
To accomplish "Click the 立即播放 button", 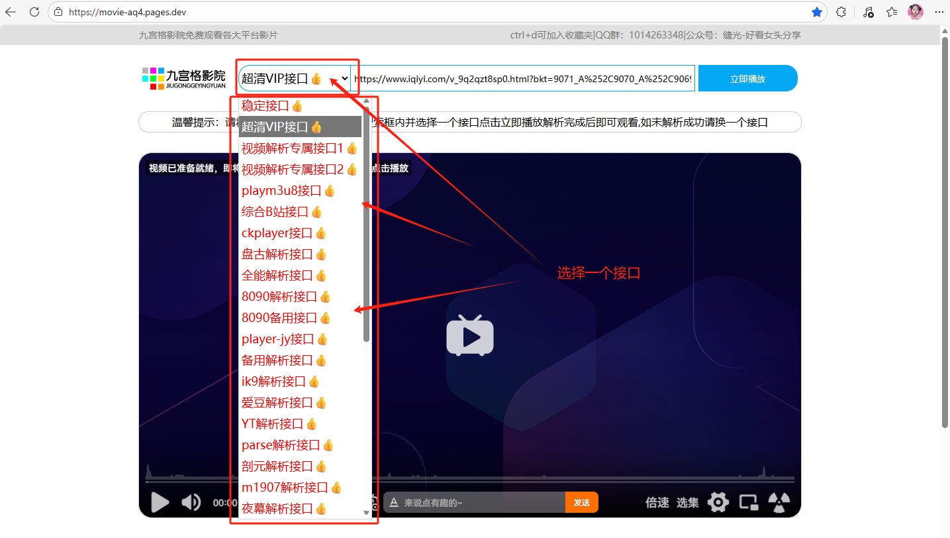I will [747, 78].
